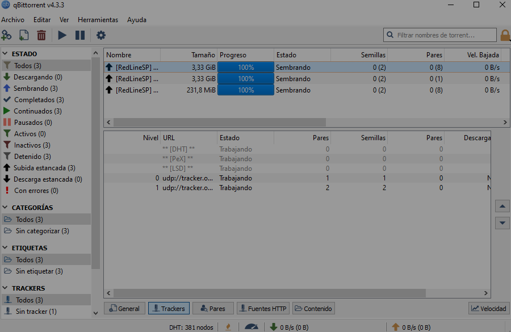
Task: Open options gear icon
Action: point(101,35)
